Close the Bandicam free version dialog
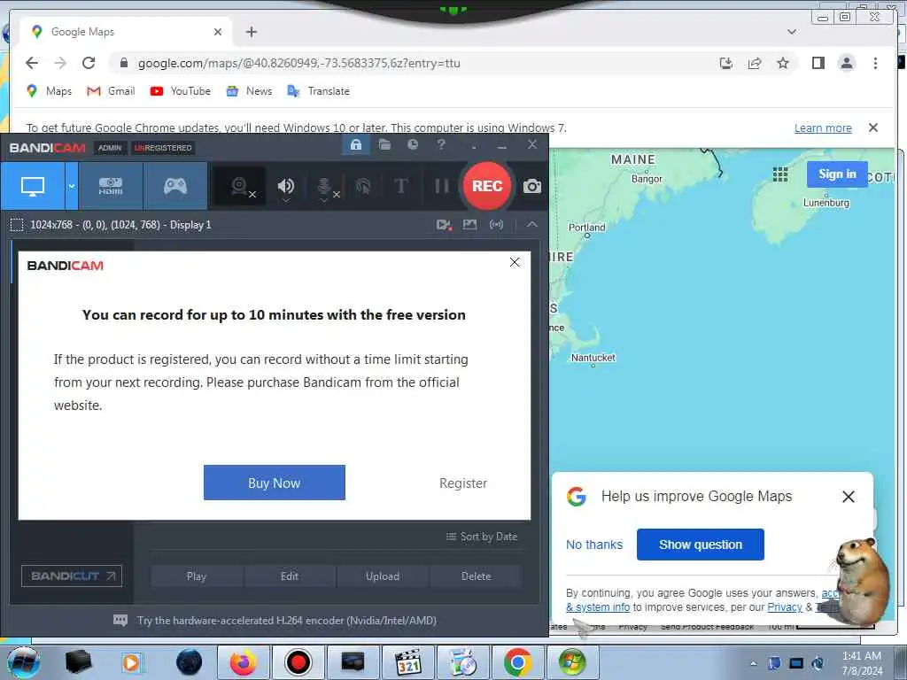 [x=515, y=262]
